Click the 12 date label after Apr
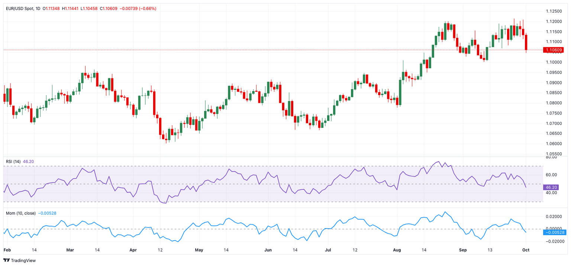 click(x=161, y=250)
